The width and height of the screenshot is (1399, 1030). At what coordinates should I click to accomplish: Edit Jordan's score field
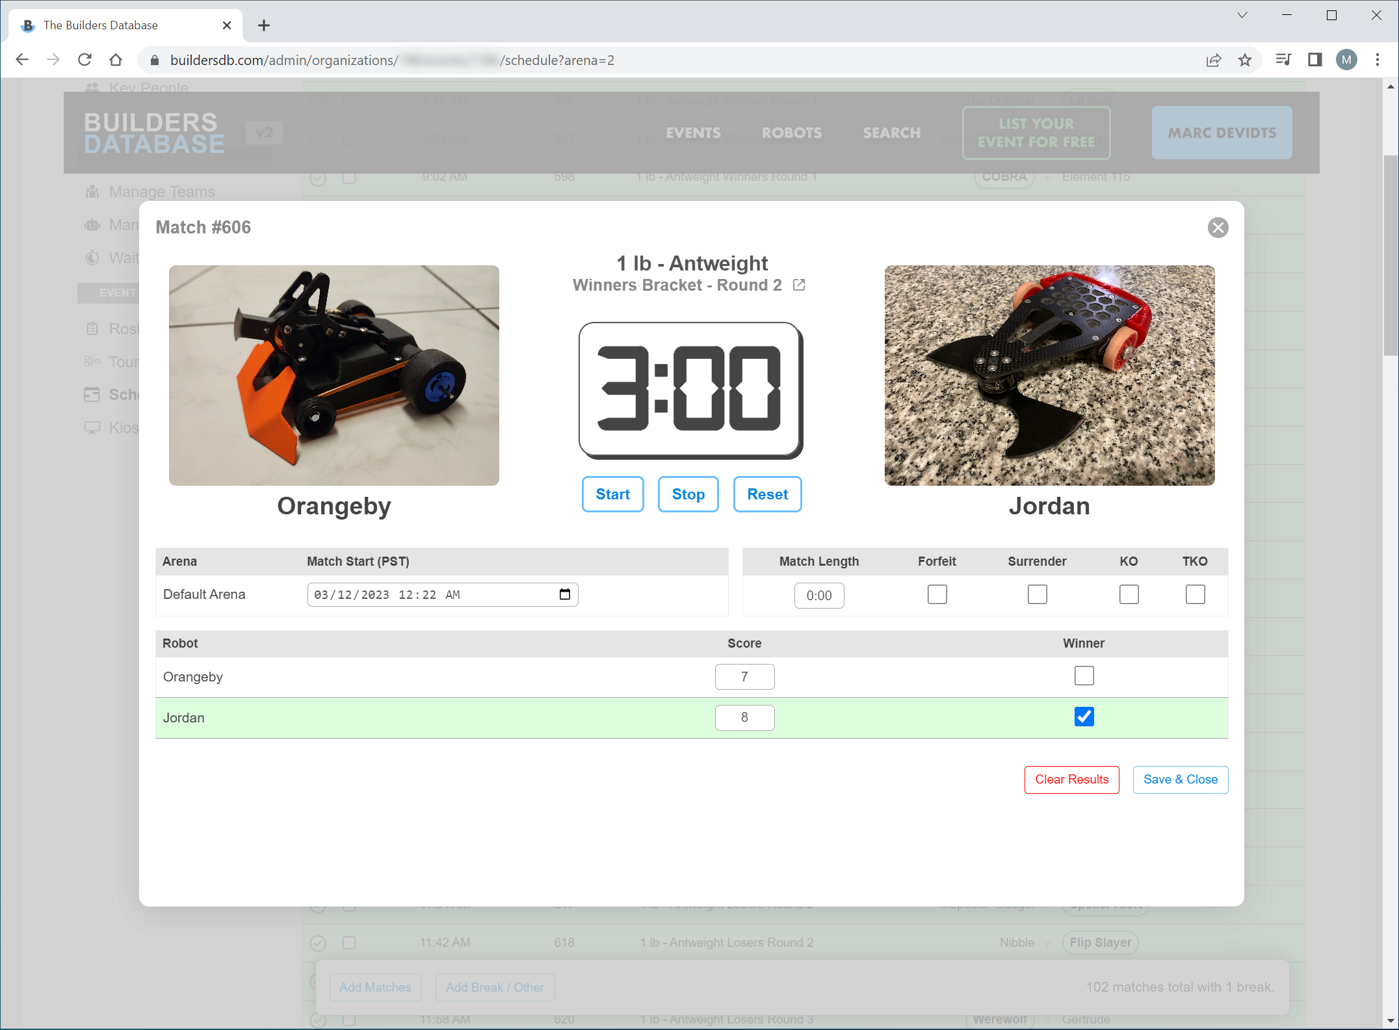pos(744,717)
